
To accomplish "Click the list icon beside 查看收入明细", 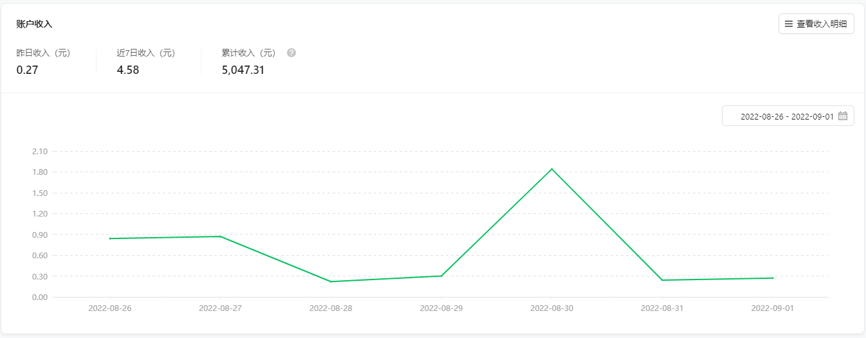I will pyautogui.click(x=788, y=24).
